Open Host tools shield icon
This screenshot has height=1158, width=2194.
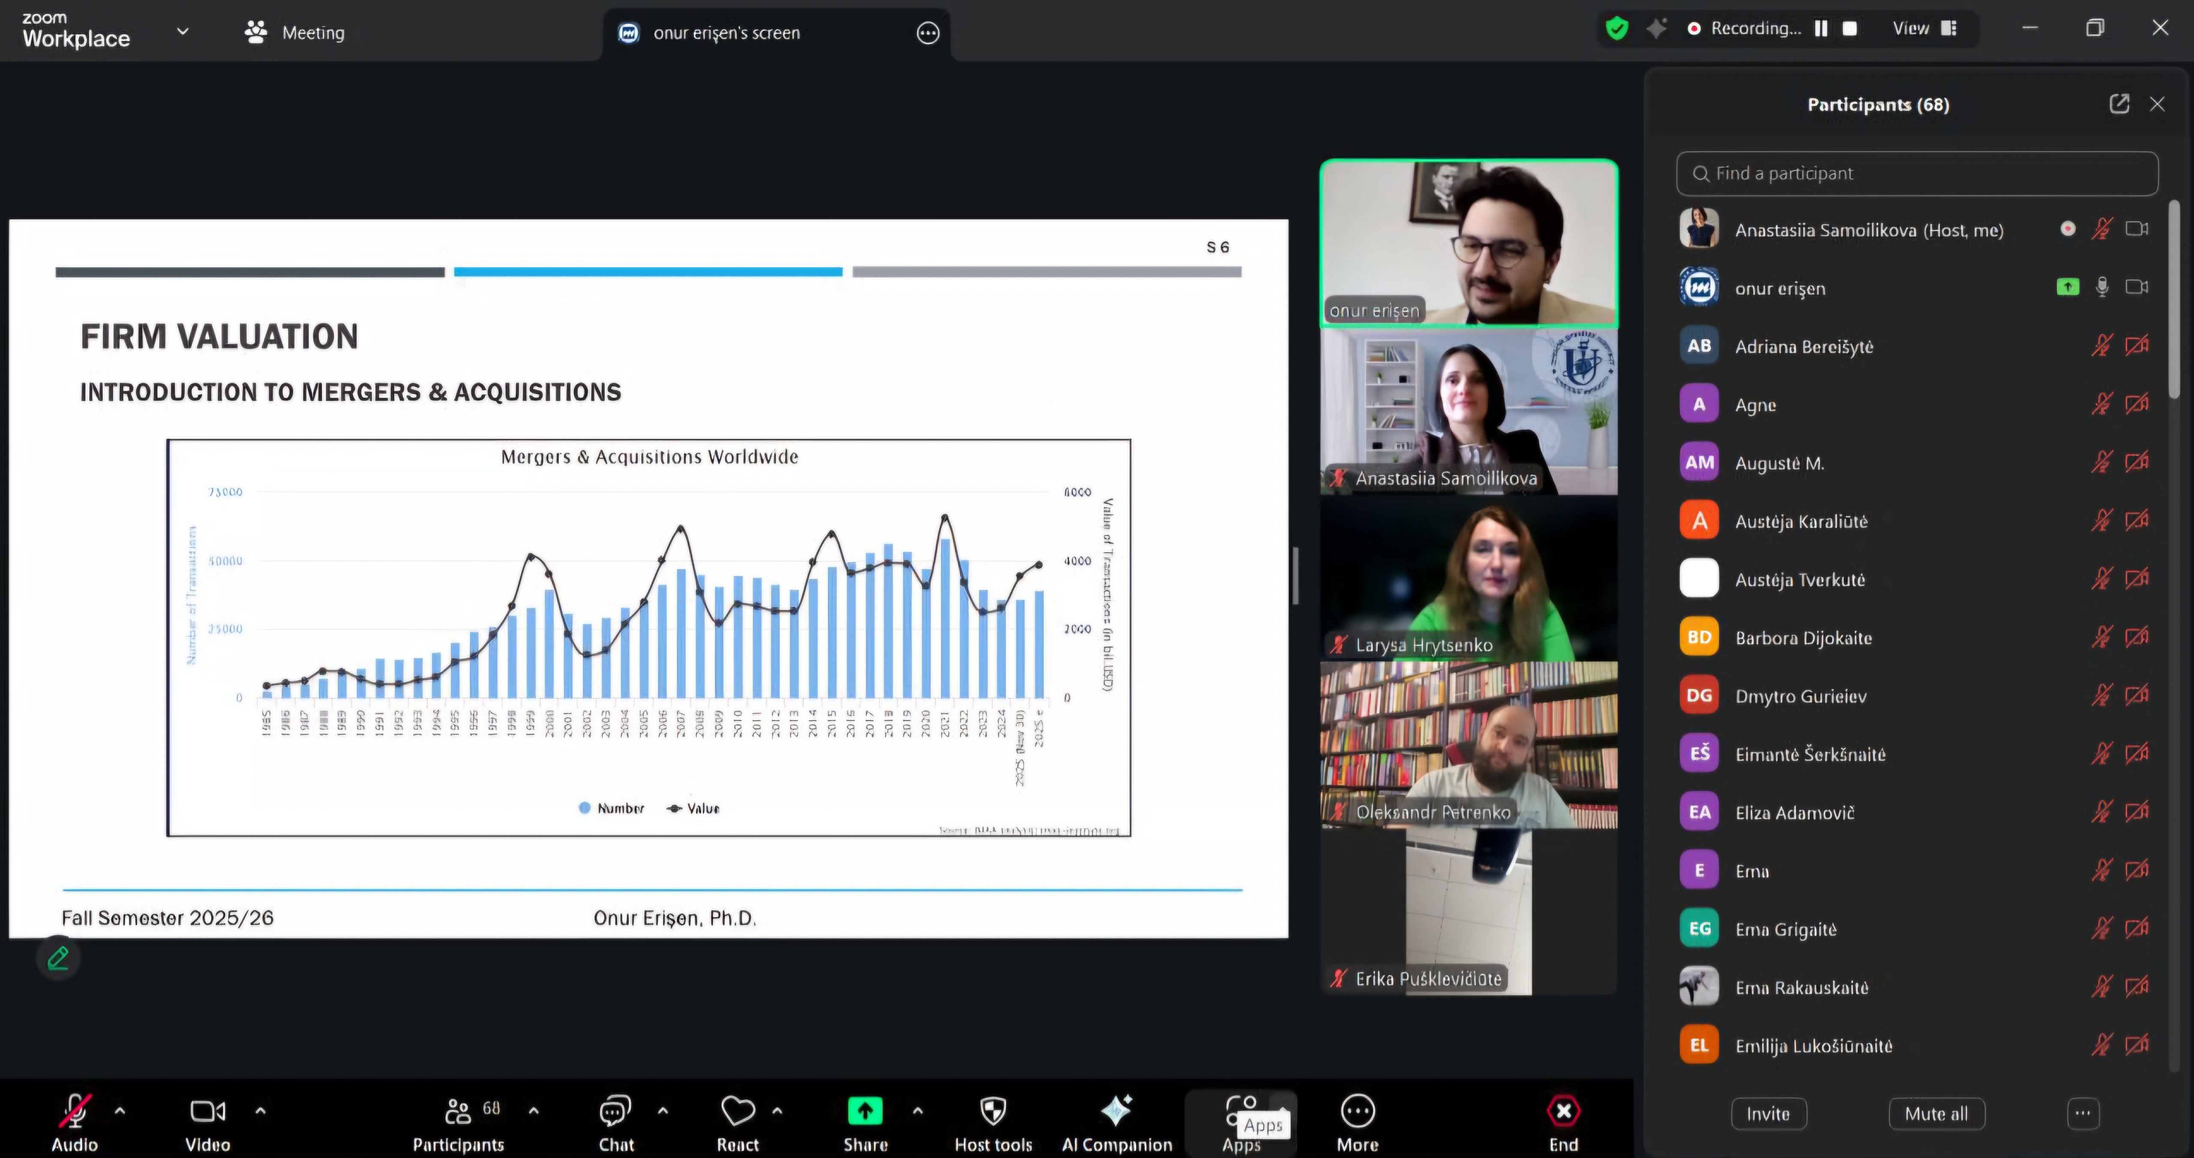click(x=993, y=1112)
